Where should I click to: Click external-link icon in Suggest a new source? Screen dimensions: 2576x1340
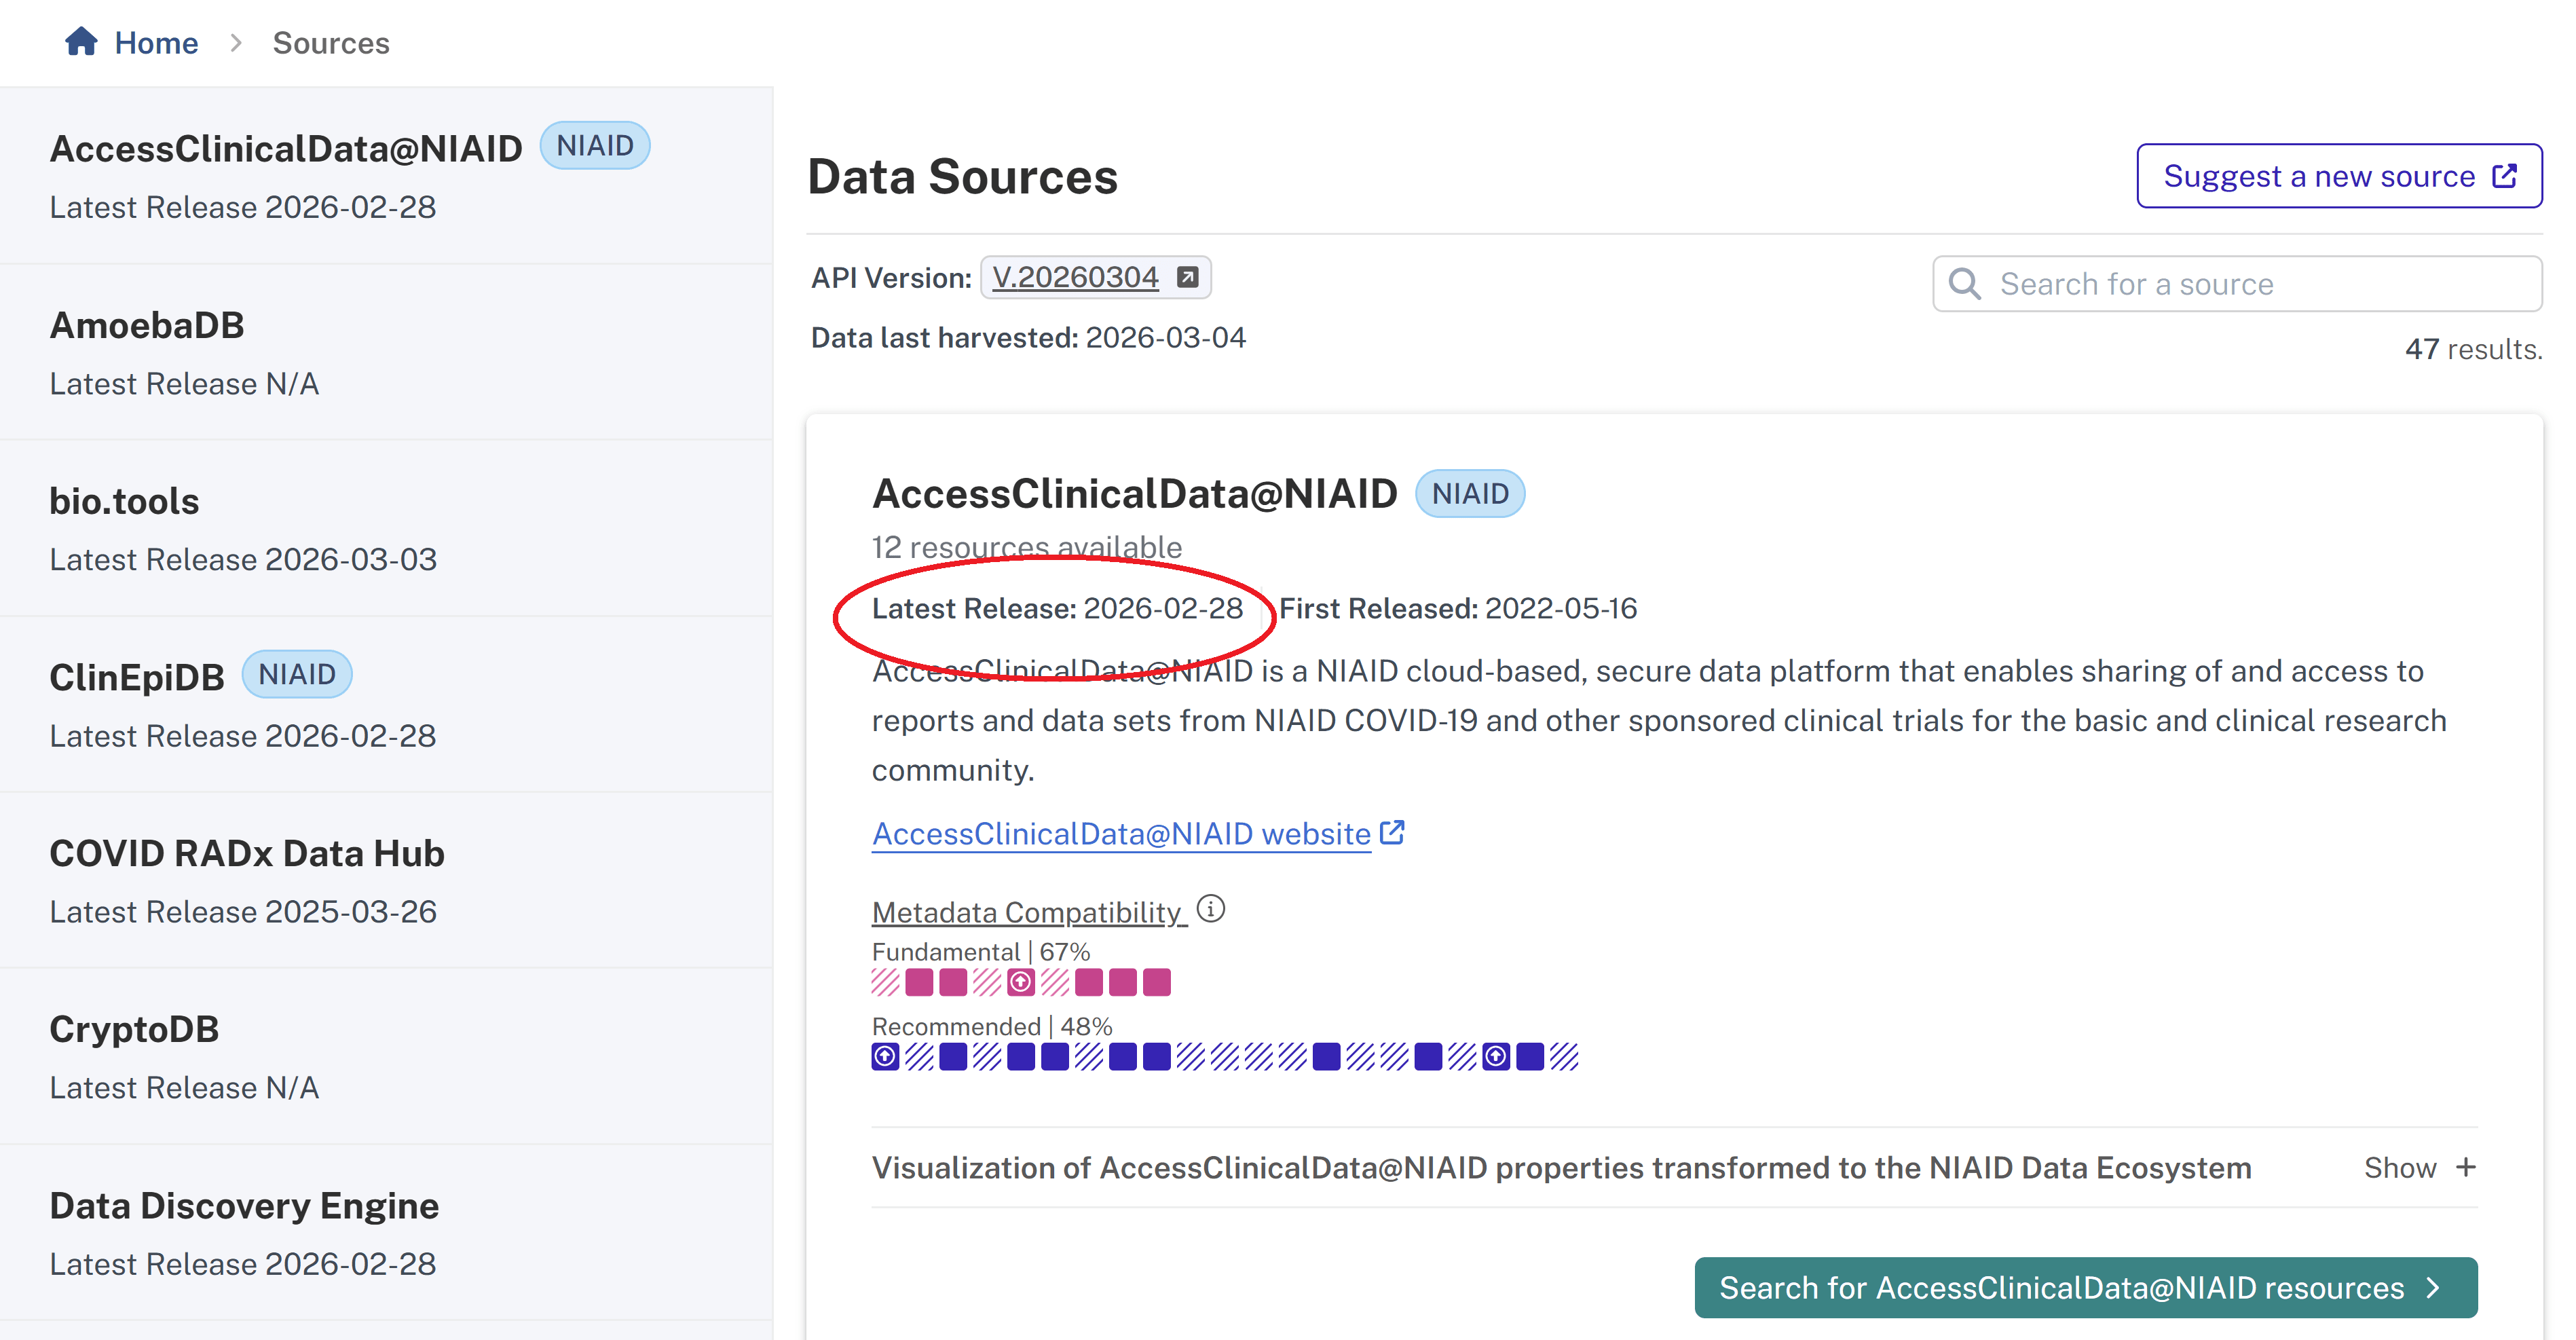point(2504,176)
